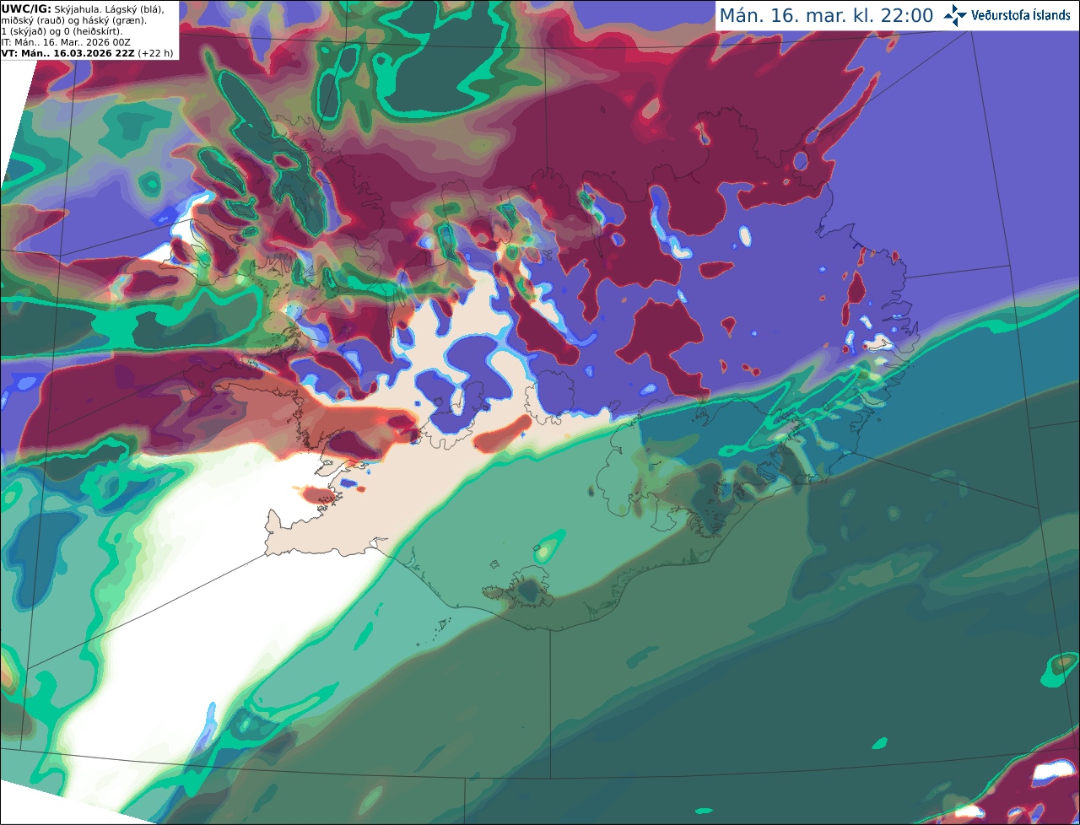
Task: Click the '1 (skýjað) og 0 (heiðskírt).' line
Action: 62,31
